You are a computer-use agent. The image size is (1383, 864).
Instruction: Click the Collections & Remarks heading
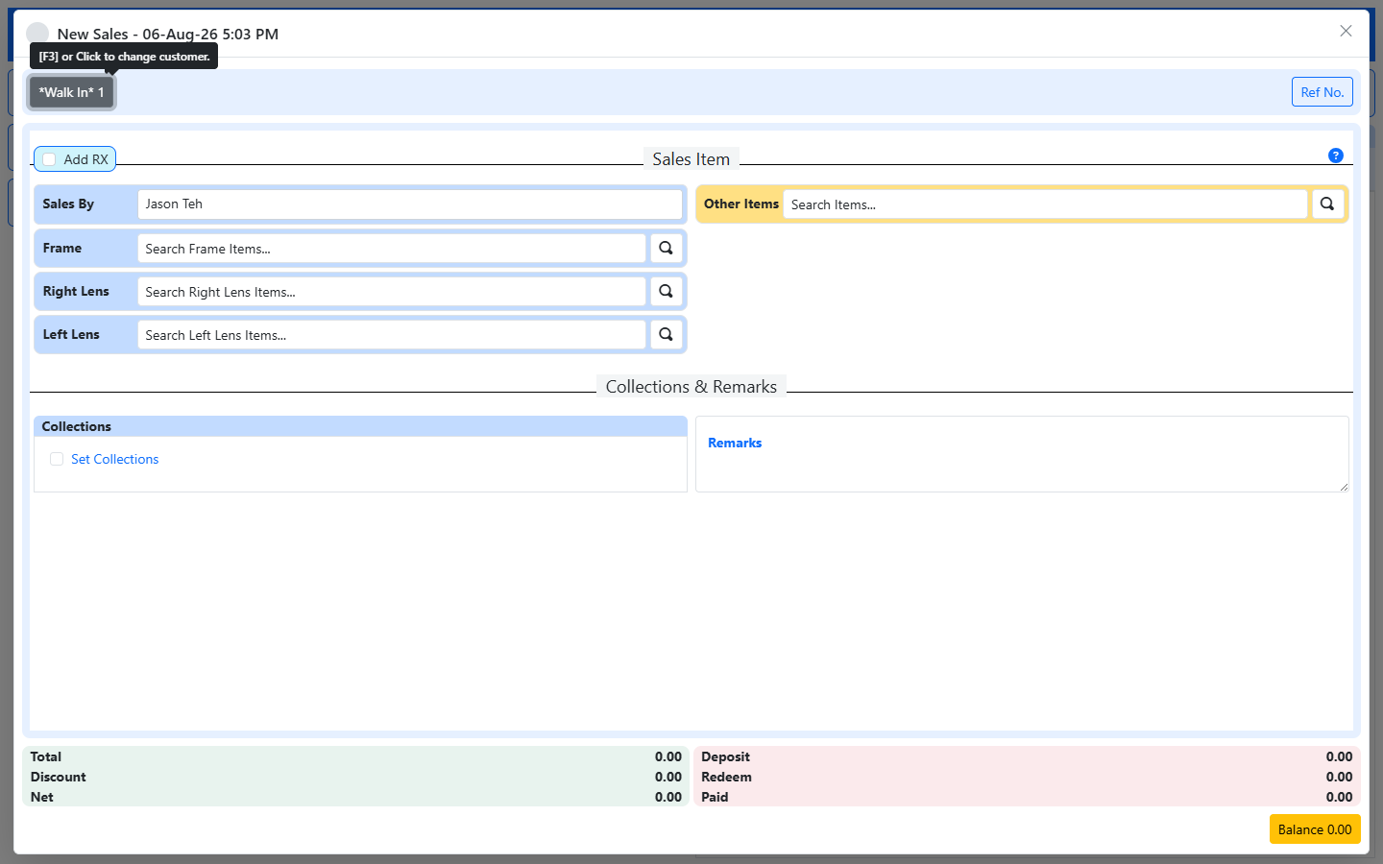(x=691, y=386)
